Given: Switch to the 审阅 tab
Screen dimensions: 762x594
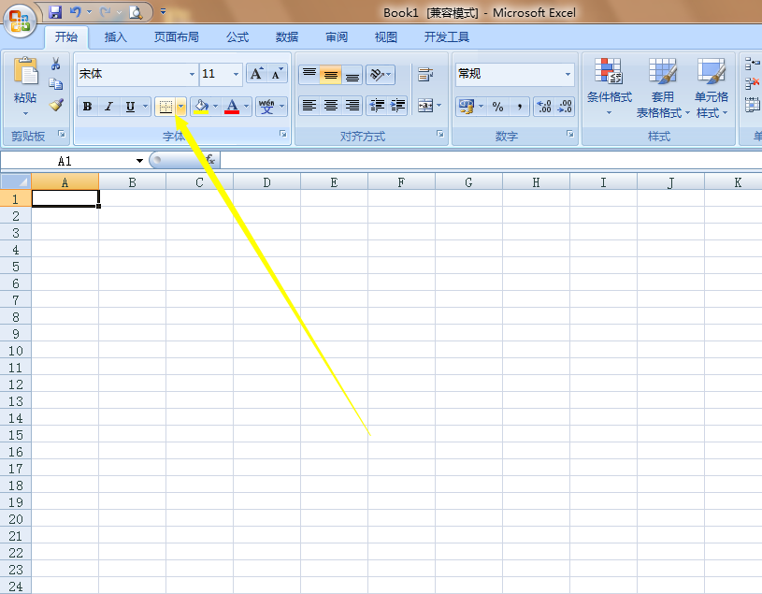Looking at the screenshot, I should point(337,36).
